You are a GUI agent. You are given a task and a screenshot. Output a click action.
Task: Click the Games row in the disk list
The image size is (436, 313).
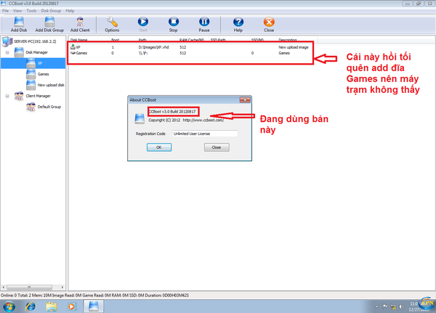tap(190, 53)
